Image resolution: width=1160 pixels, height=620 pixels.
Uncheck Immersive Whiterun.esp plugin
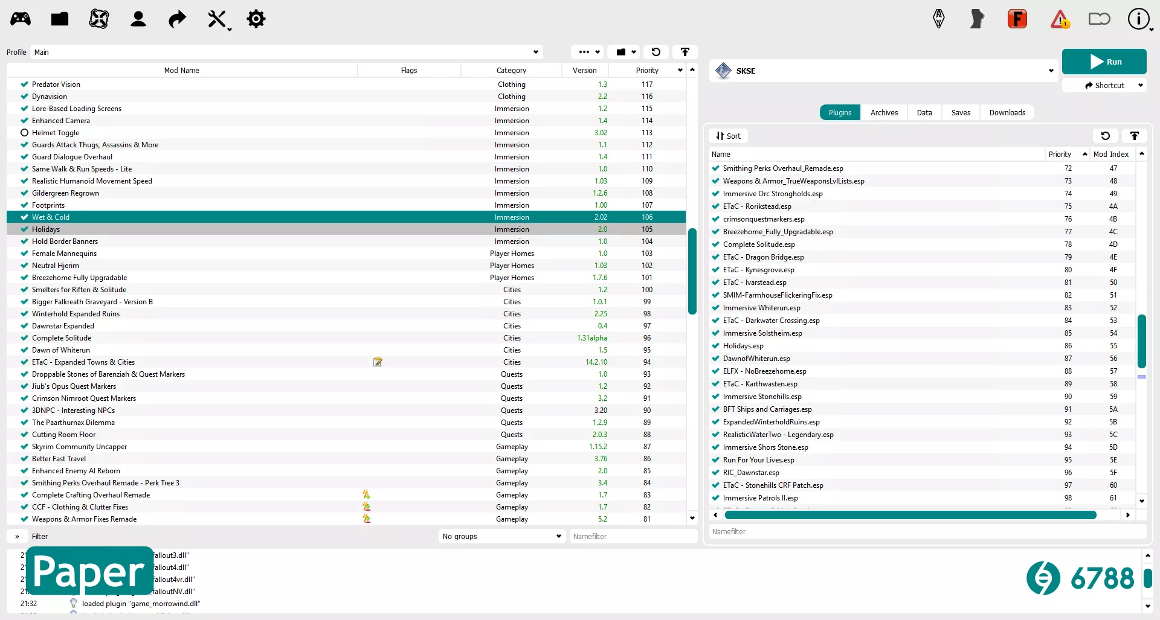click(716, 308)
